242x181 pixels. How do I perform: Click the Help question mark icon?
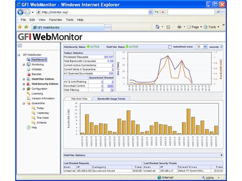coord(28,127)
